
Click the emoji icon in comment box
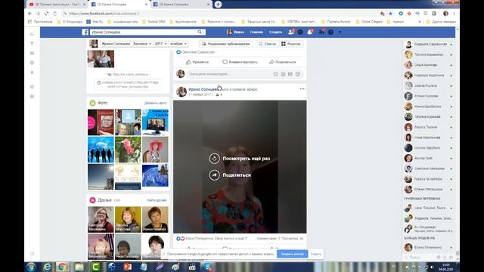tap(275, 74)
